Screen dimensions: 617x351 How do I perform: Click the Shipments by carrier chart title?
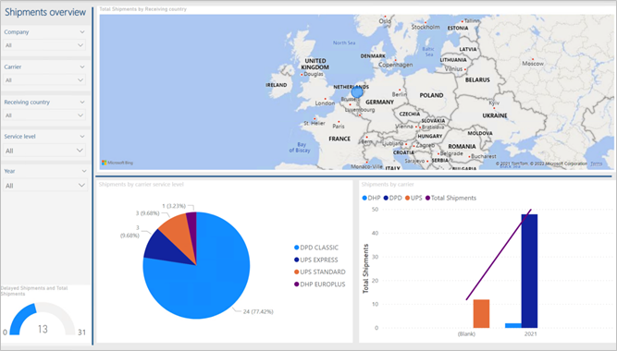point(388,185)
